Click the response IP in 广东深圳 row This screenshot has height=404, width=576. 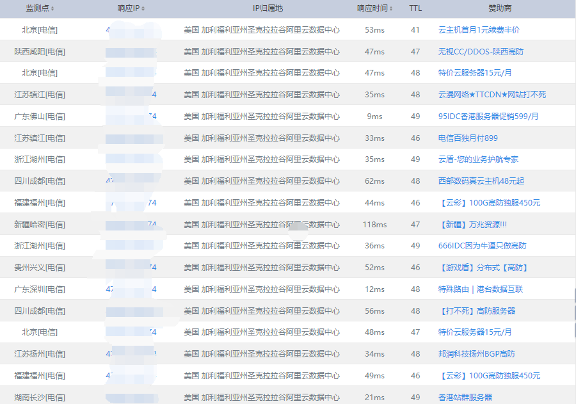[131, 289]
